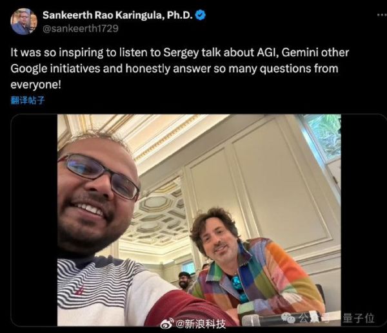Open Sankeerth Rao Karingula, Ph.D. name link
This screenshot has width=387, height=333.
point(117,16)
